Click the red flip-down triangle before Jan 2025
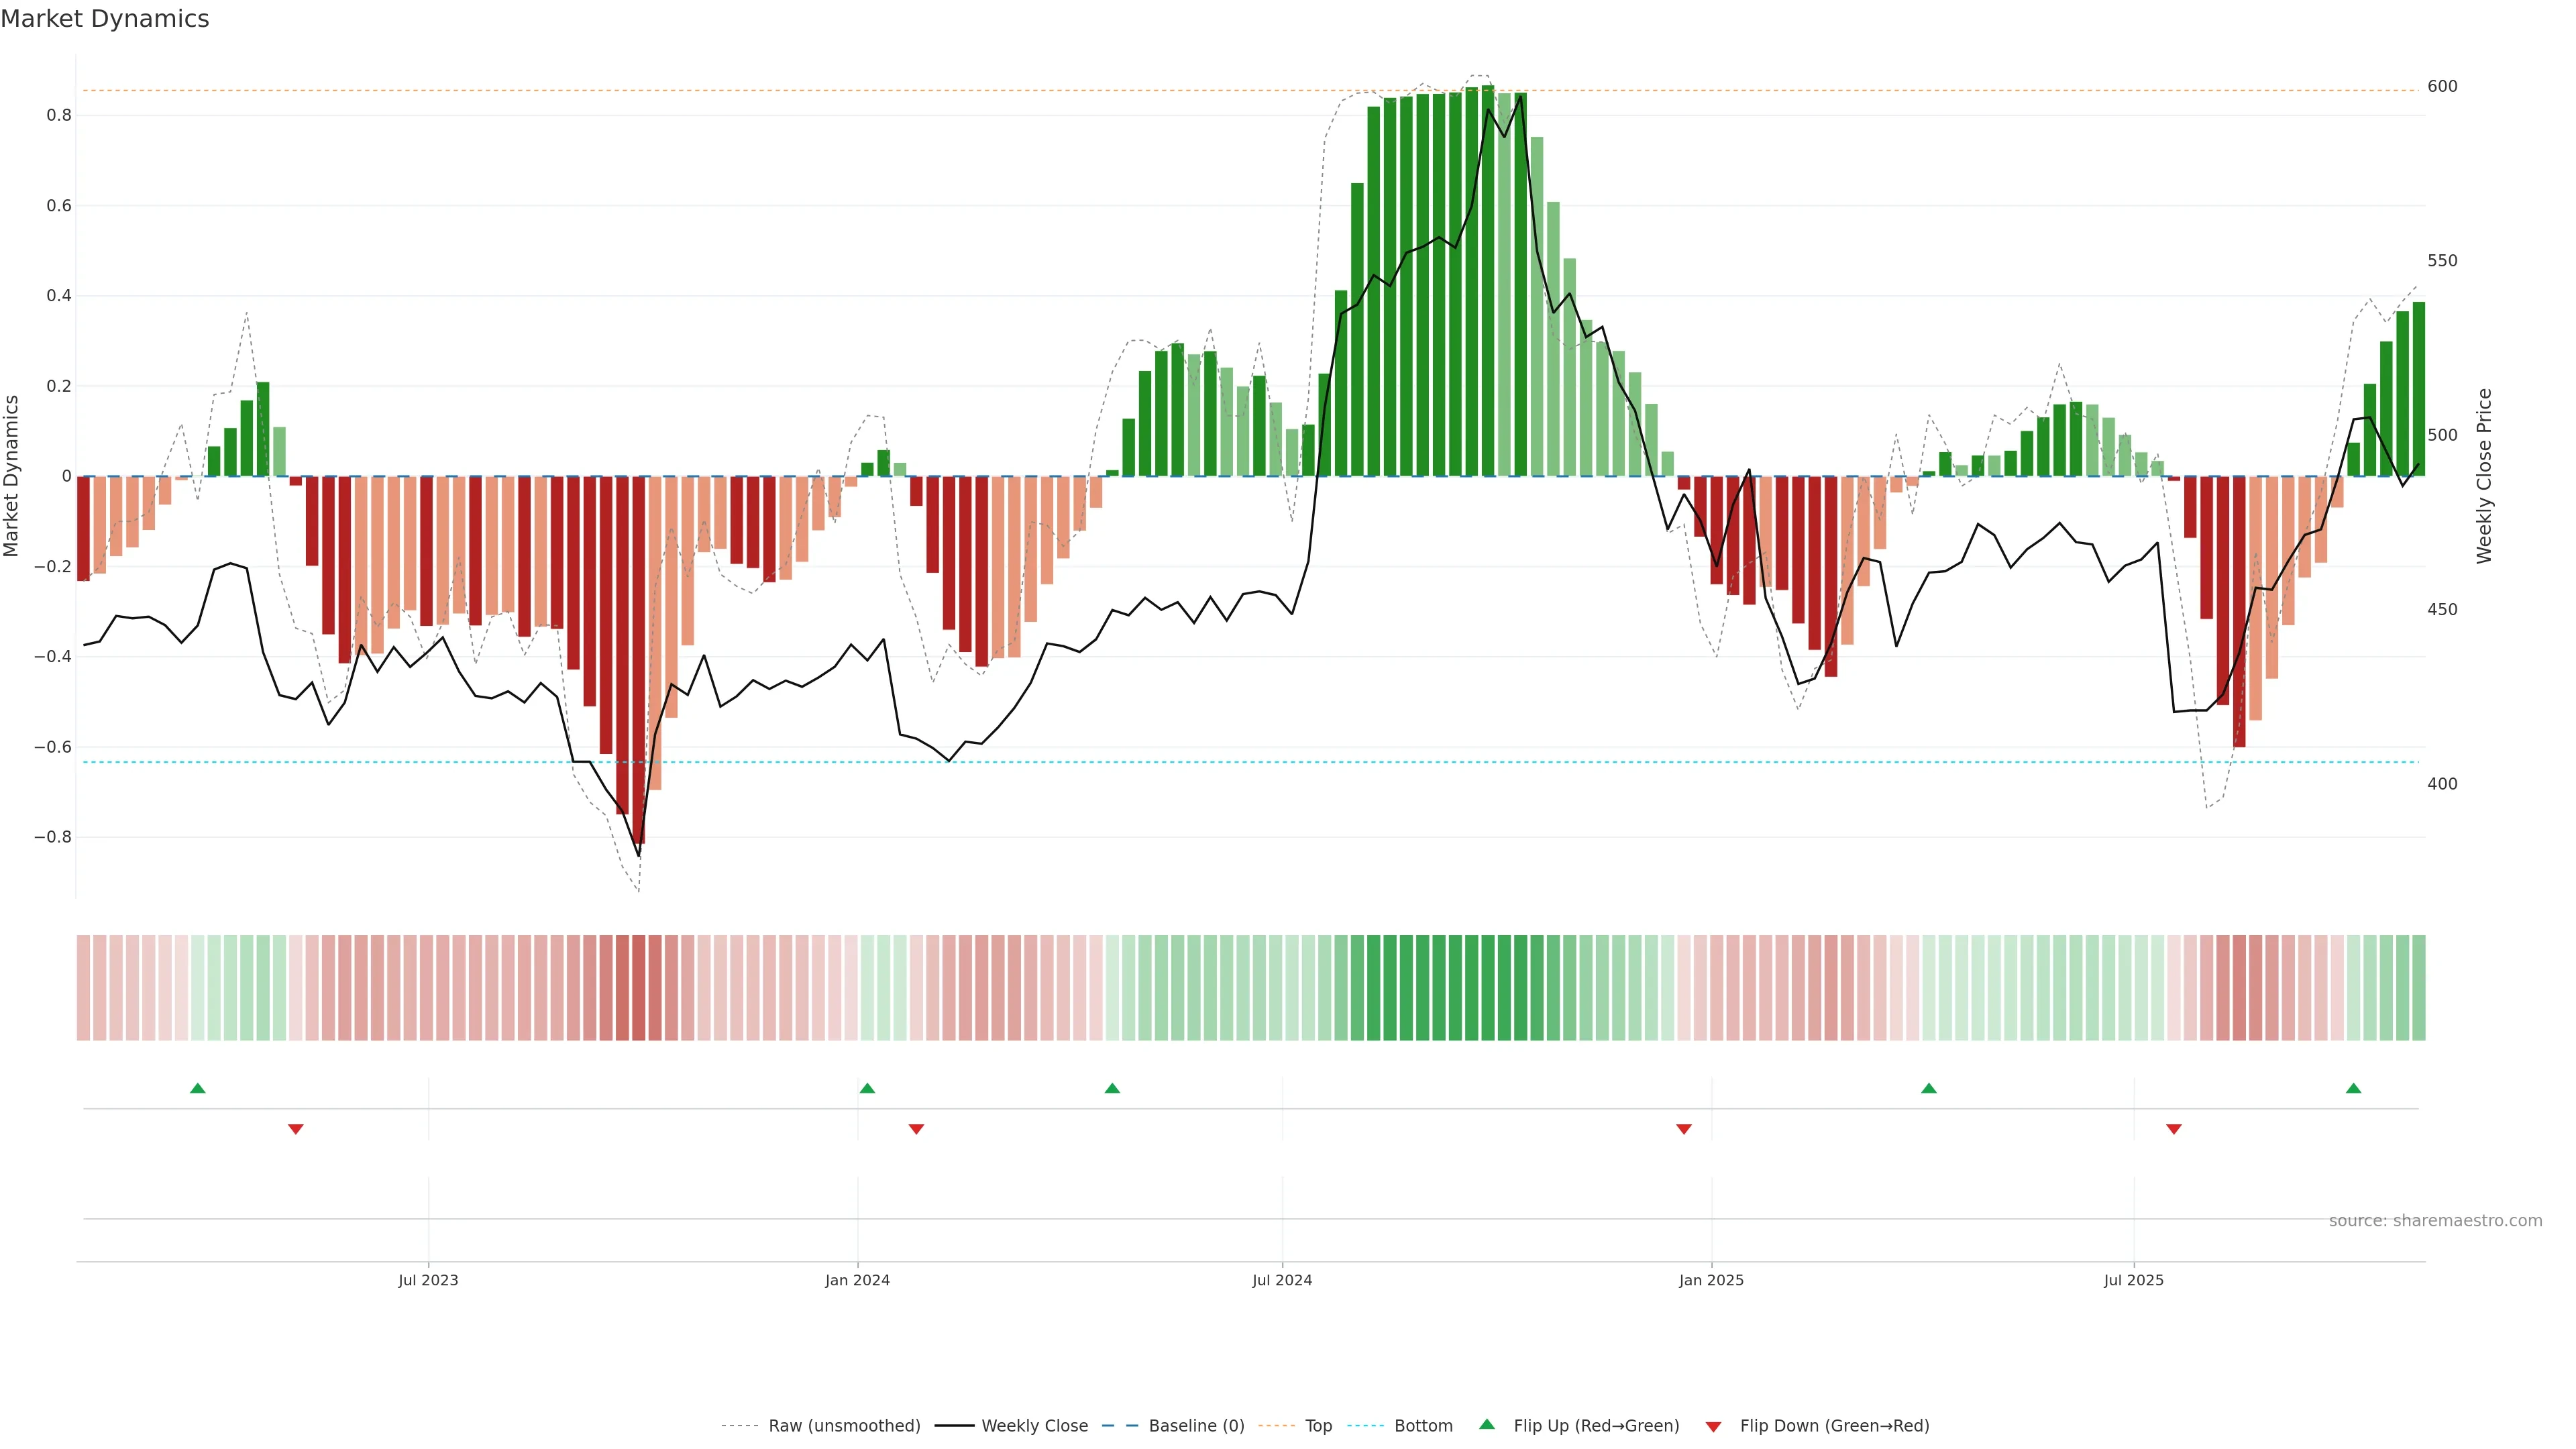Viewport: 2576px width, 1449px height. pos(1684,1129)
